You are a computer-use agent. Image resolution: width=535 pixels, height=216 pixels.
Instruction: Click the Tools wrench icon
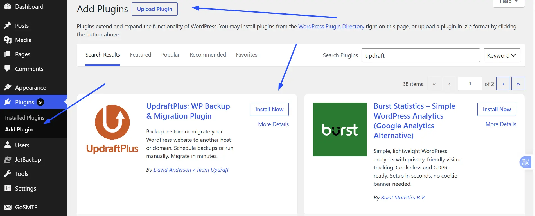click(x=8, y=174)
